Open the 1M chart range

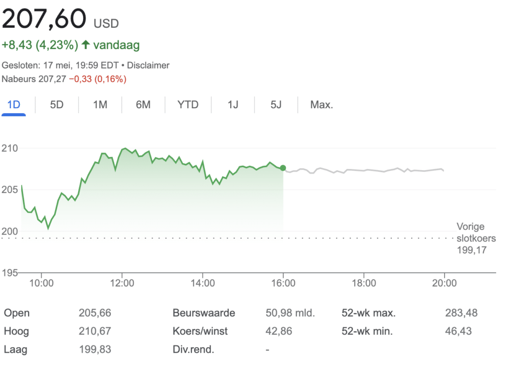click(x=100, y=105)
